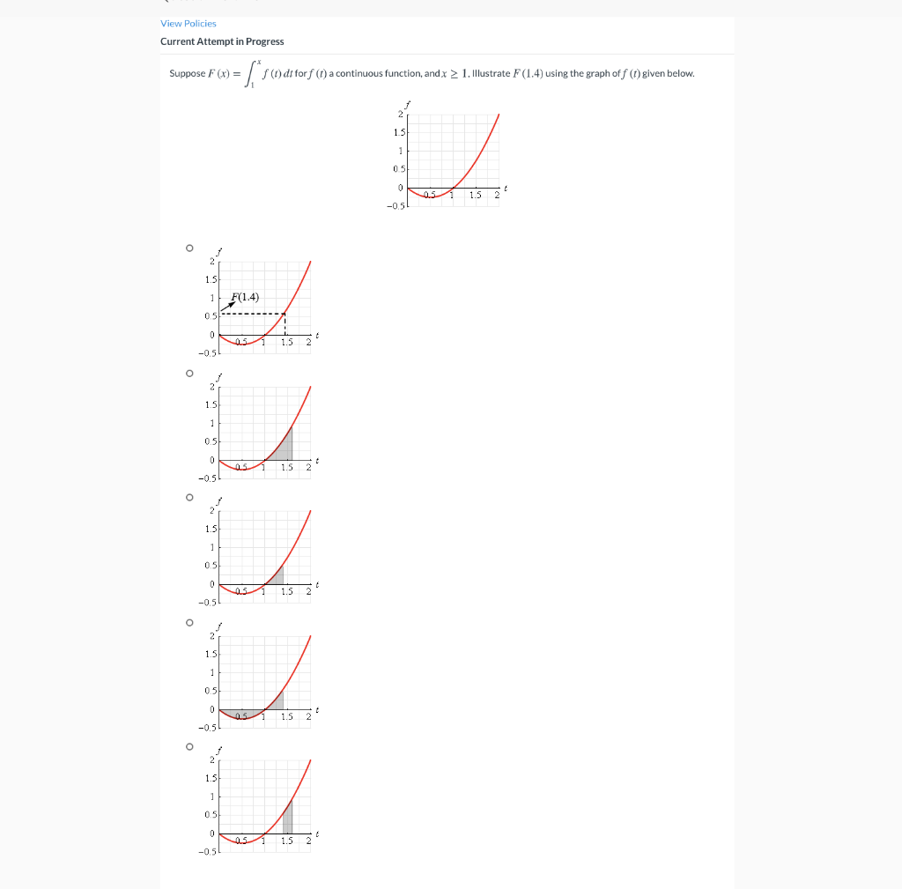Click the t-axis label of the reference graph

pos(507,188)
